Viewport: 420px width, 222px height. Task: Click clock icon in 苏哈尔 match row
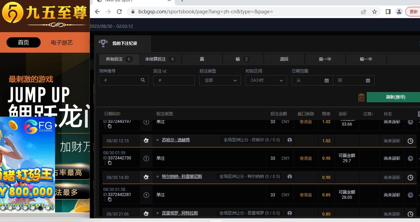point(410,141)
